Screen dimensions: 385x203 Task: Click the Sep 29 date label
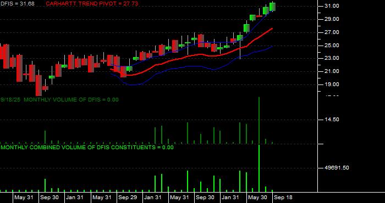tap(128, 198)
